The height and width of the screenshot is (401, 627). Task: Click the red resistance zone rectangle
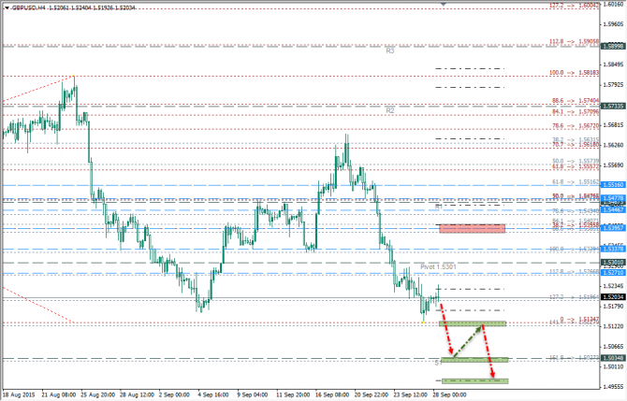(x=478, y=228)
